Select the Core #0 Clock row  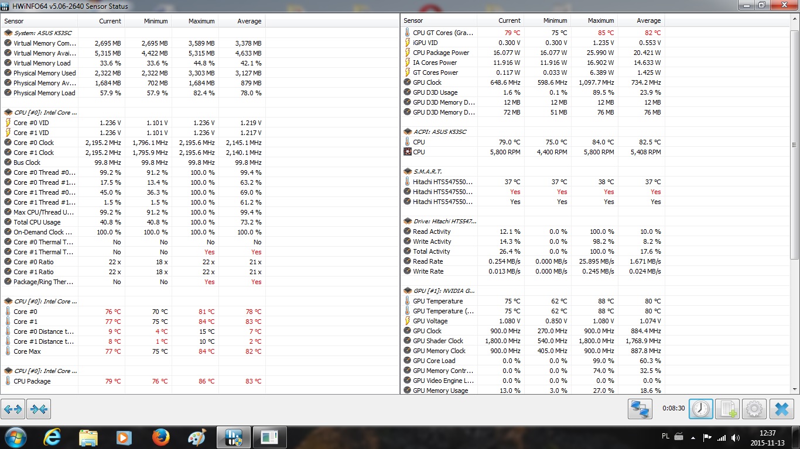(x=134, y=143)
